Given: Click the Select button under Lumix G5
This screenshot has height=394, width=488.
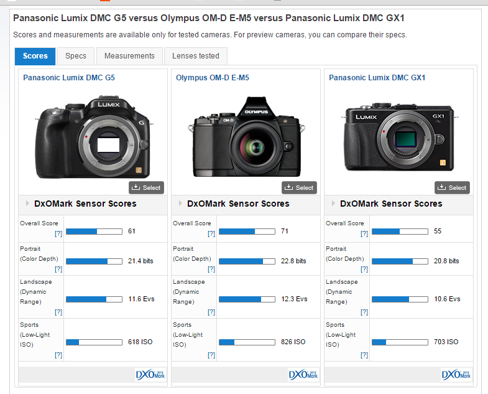Looking at the screenshot, I should tap(146, 187).
